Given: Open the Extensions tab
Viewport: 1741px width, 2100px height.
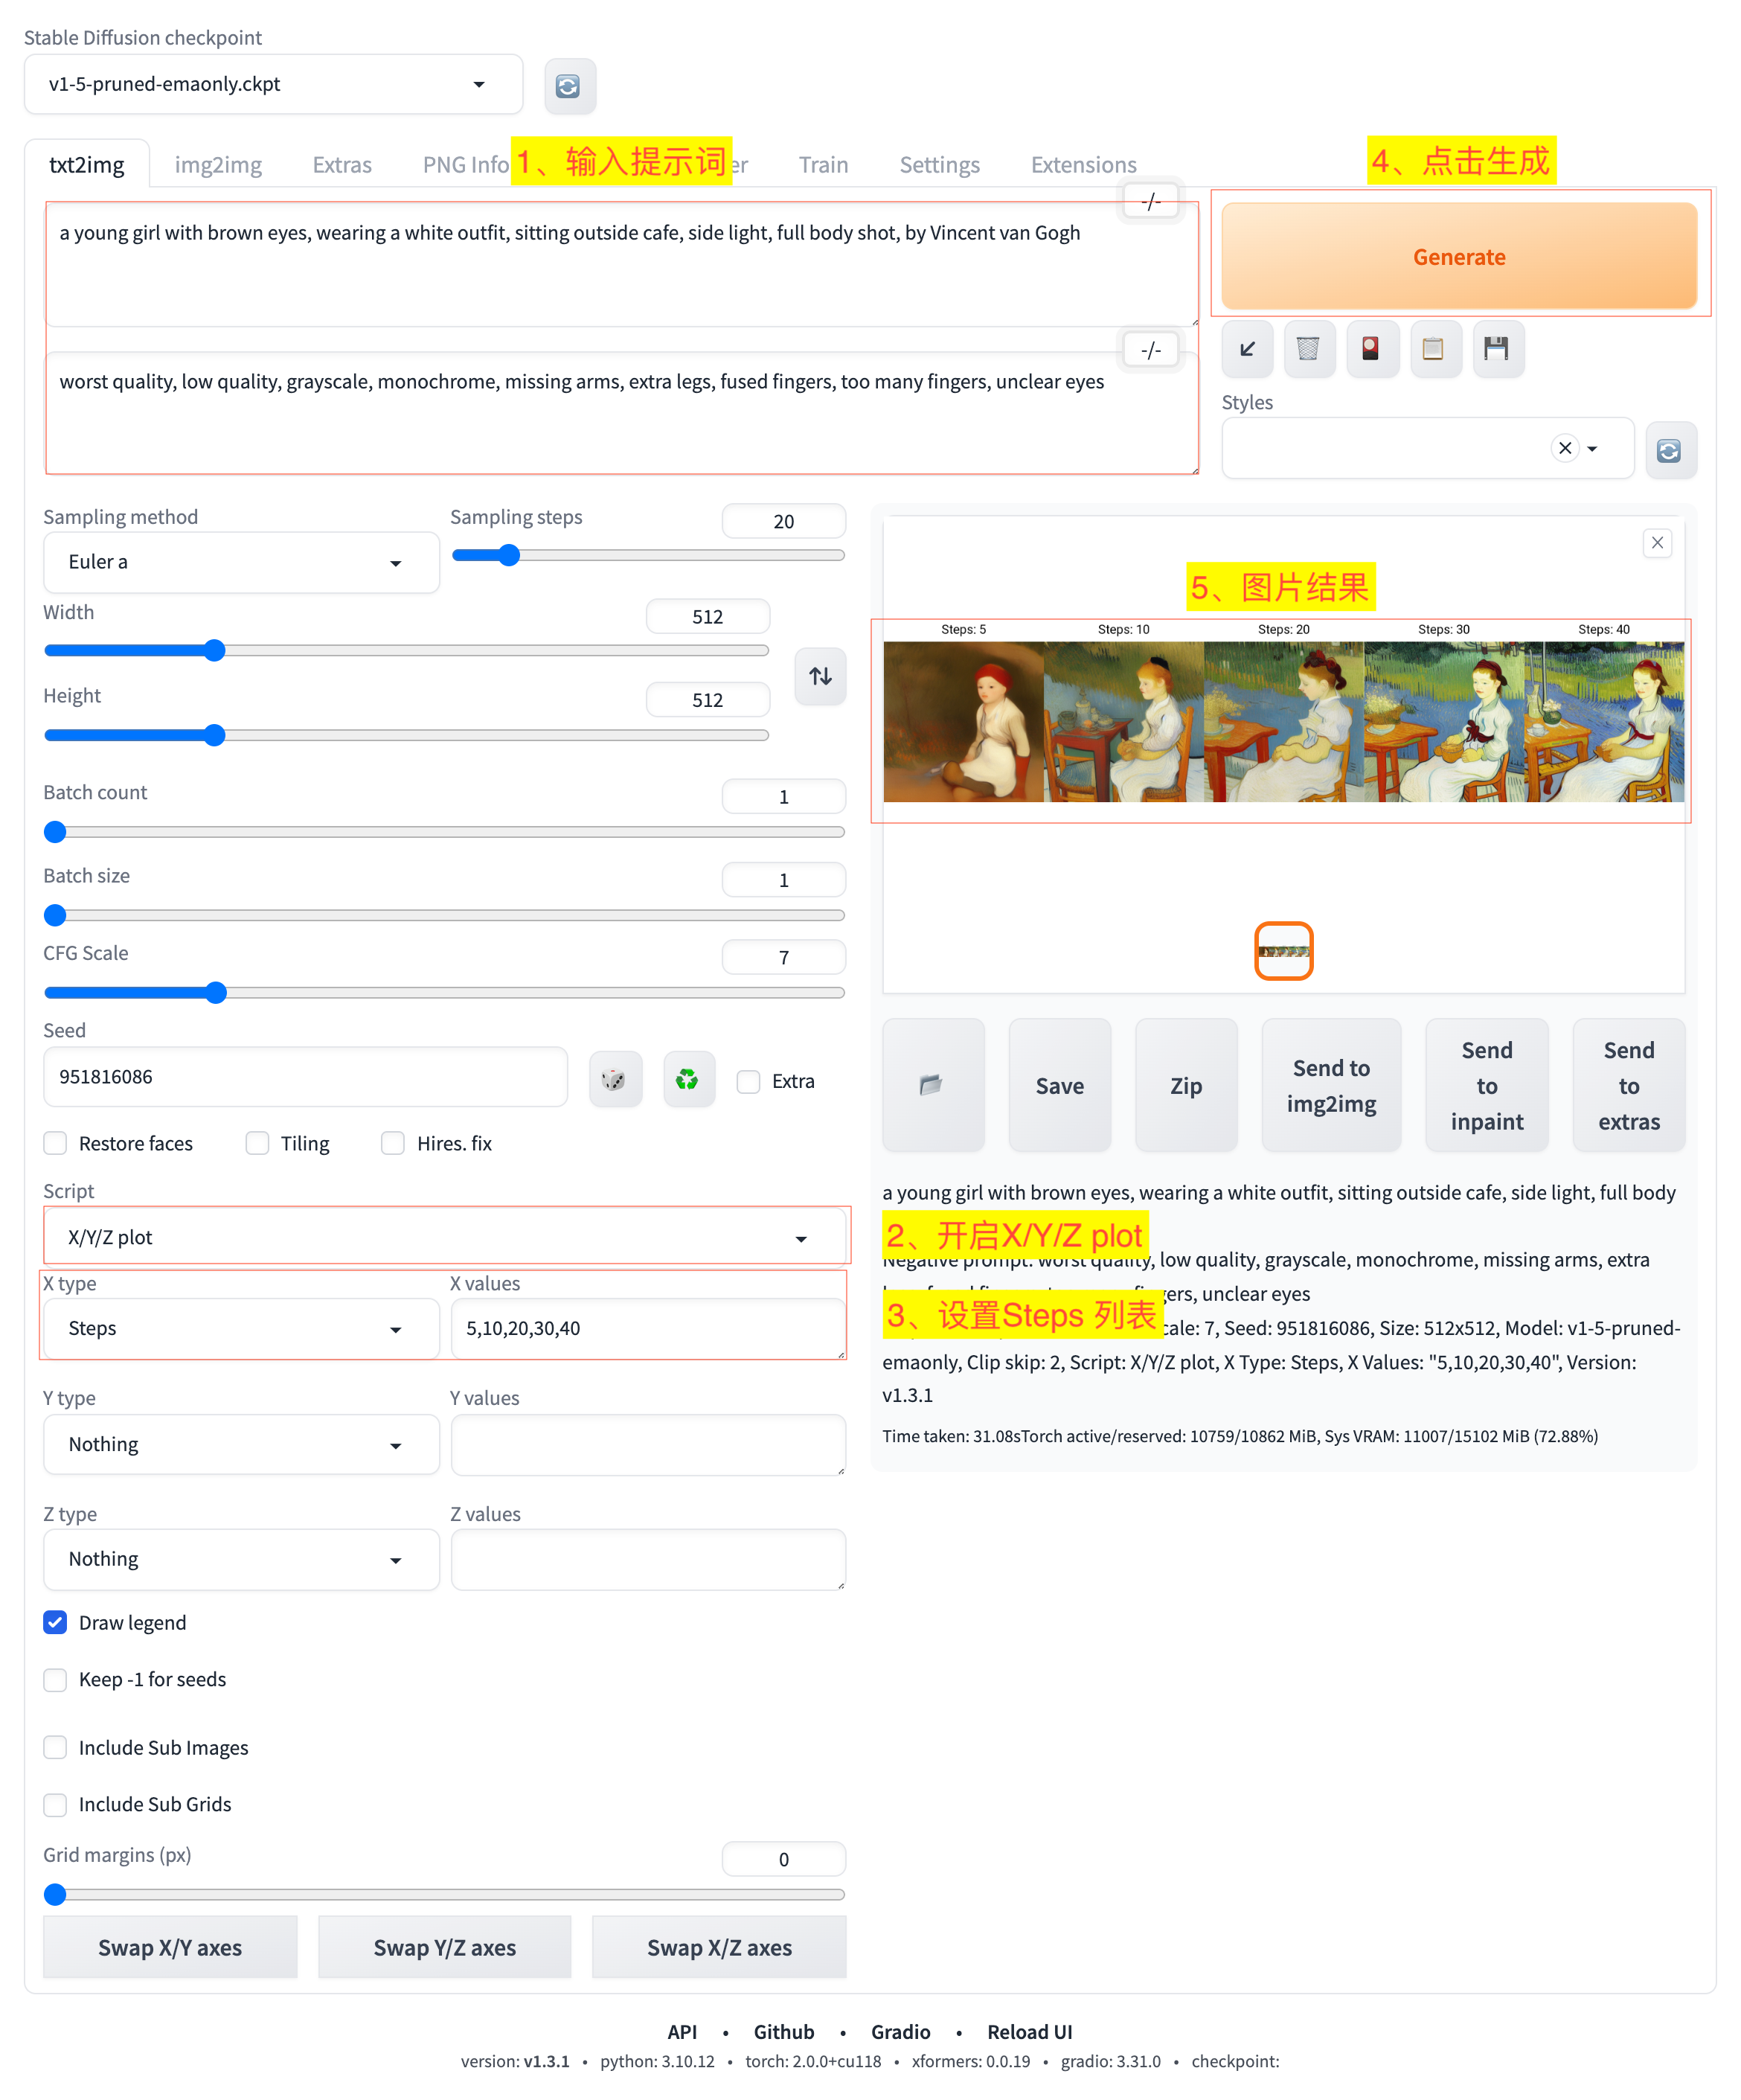Looking at the screenshot, I should pos(1083,165).
